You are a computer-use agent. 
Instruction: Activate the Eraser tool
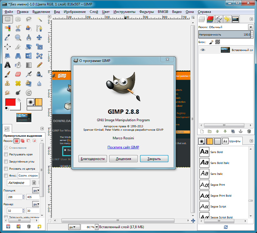coord(18,74)
